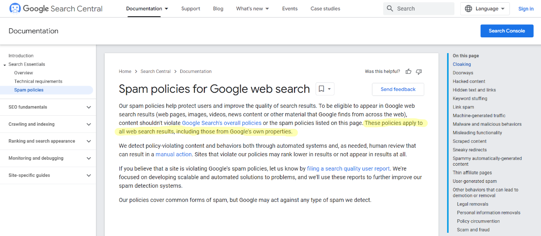Expand Site-specific guides section
Viewport: 541px width, 236px height.
[x=48, y=176]
